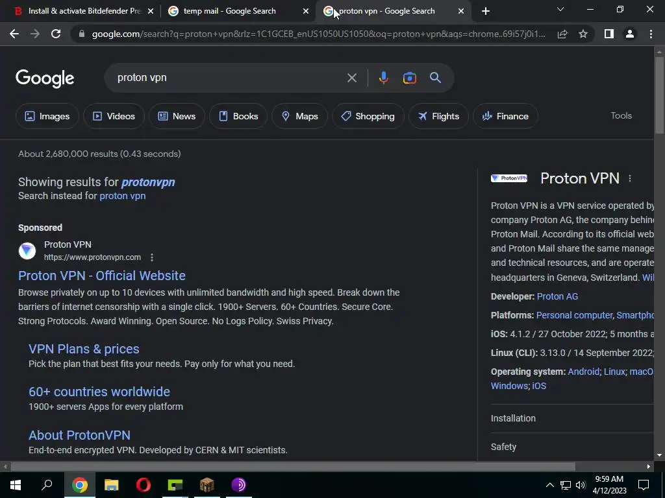Open the Tor Browser taskbar icon
This screenshot has height=498, width=665.
(x=239, y=485)
